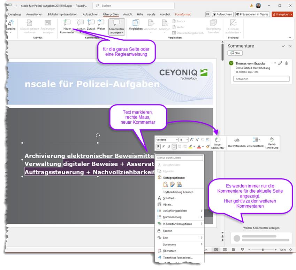Click the Suchen search box
The image size is (296, 270).
click(x=134, y=6)
